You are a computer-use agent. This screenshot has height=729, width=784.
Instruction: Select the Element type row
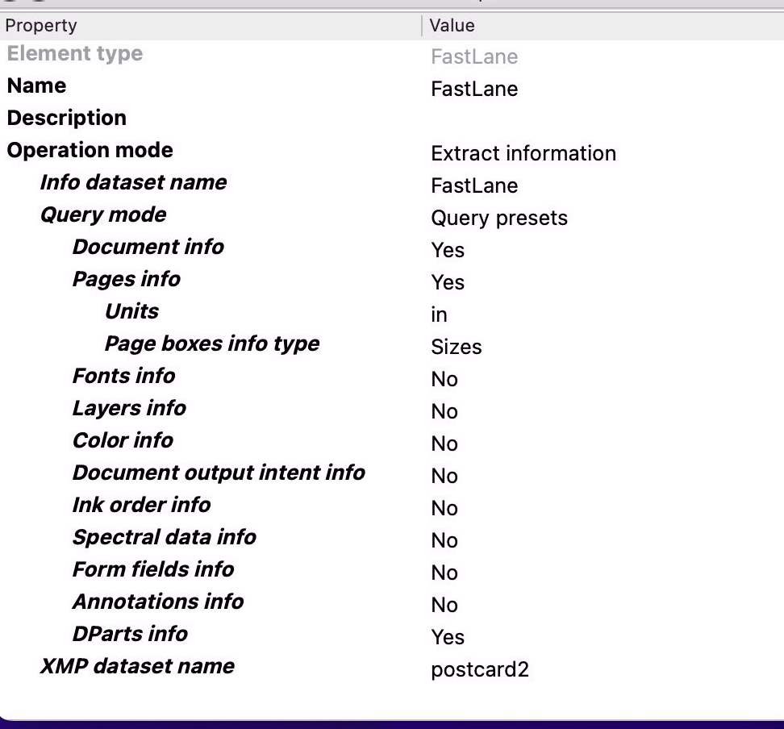[x=74, y=53]
